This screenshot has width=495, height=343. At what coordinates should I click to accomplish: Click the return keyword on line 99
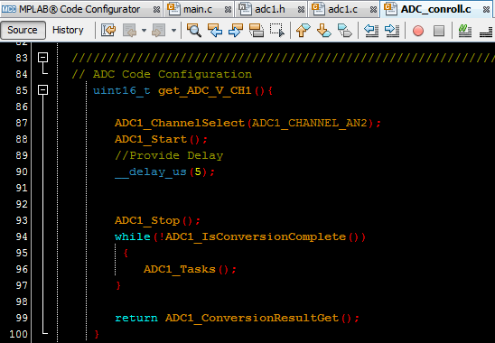coord(136,318)
